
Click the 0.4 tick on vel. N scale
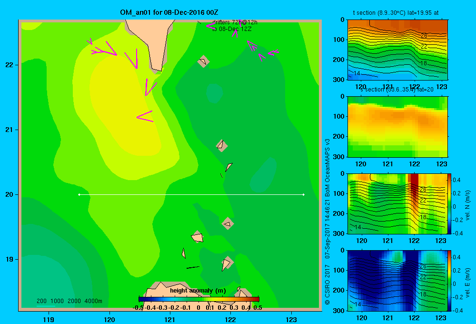tap(456, 180)
